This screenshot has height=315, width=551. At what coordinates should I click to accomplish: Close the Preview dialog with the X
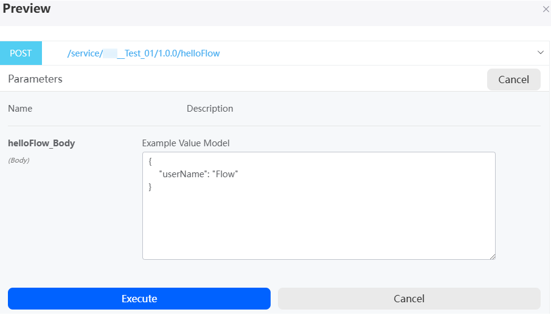[x=546, y=10]
